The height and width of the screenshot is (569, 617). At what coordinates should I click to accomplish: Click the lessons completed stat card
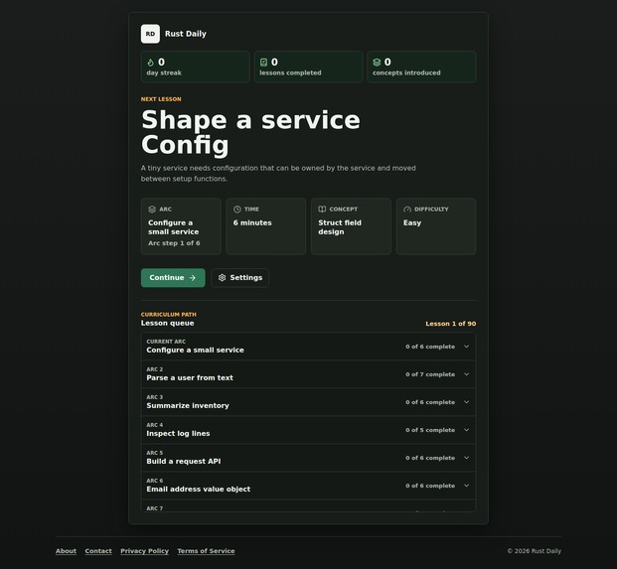point(308,67)
